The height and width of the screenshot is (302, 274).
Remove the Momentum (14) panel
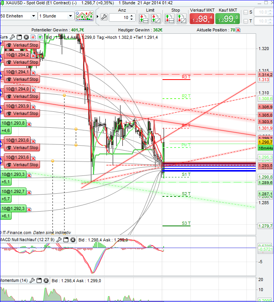pyautogui.click(x=46, y=281)
